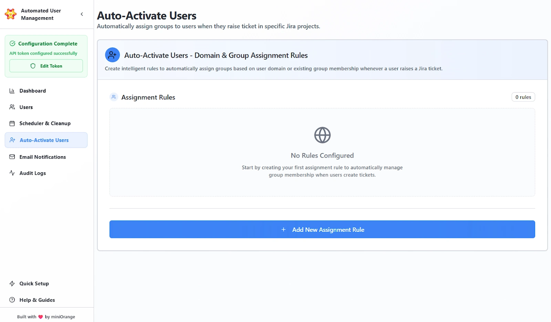Navigate to the Audit Logs page

[x=32, y=173]
